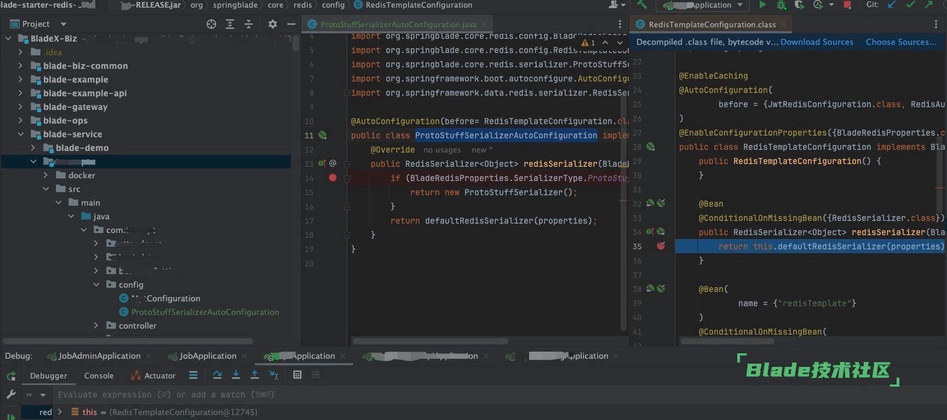Run with coverage shield icon
Screen dimensions: 947x420
tap(799, 5)
